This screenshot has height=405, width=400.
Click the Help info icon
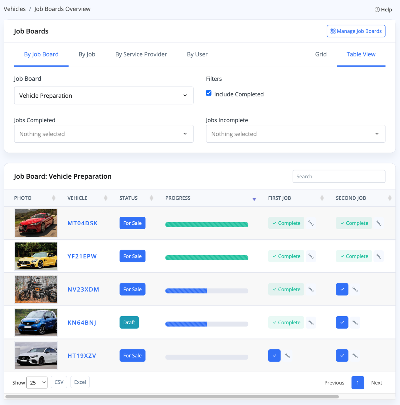[x=377, y=10]
